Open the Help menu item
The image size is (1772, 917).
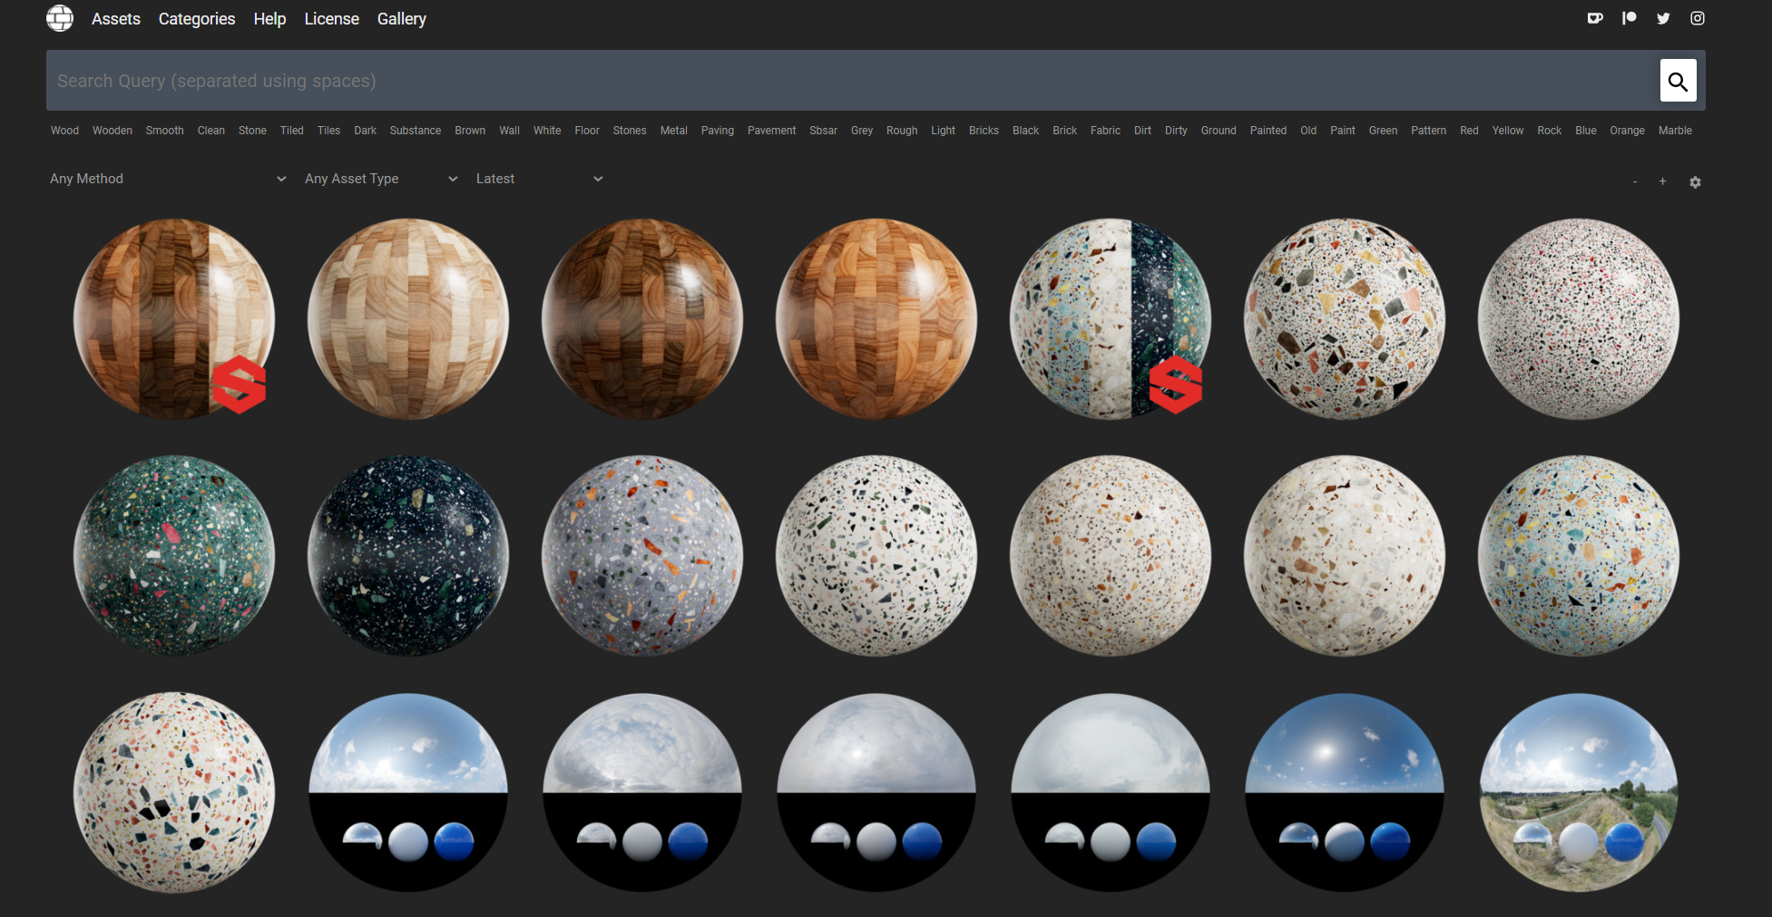pos(269,19)
